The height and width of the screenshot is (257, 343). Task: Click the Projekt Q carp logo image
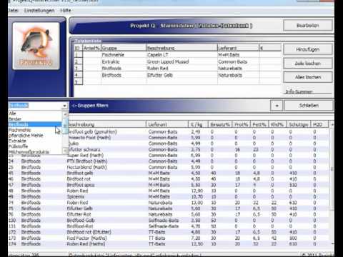click(x=36, y=46)
